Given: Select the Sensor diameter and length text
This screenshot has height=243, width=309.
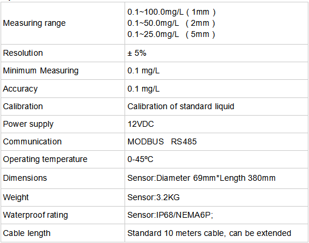Looking at the screenshot, I should [201, 178].
